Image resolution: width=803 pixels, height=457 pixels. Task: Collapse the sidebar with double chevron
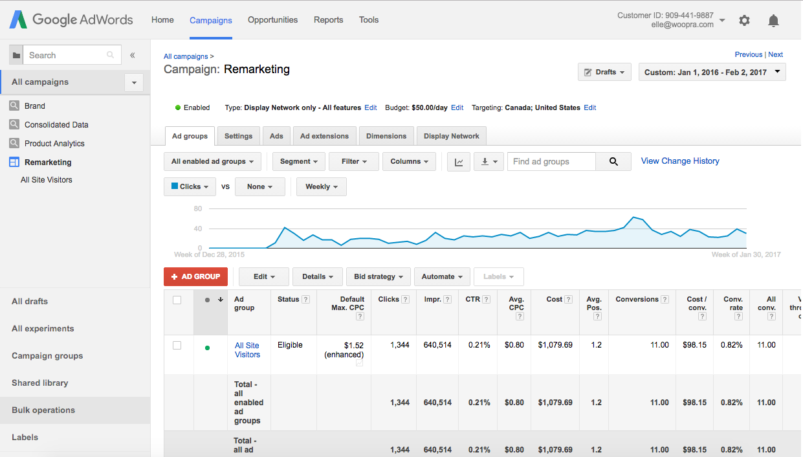[x=132, y=55]
